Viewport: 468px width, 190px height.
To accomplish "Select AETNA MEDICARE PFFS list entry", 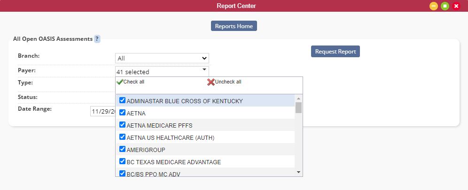I will [x=205, y=125].
